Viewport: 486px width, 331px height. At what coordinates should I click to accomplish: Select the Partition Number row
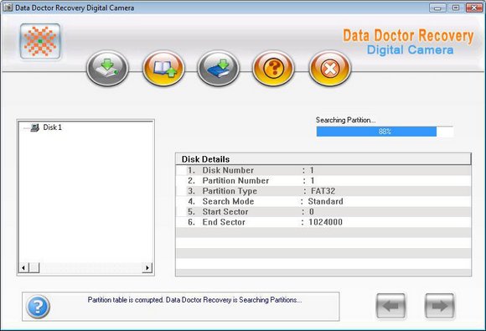(323, 181)
